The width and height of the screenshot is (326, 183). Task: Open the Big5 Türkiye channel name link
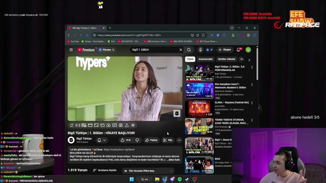[x=84, y=139]
